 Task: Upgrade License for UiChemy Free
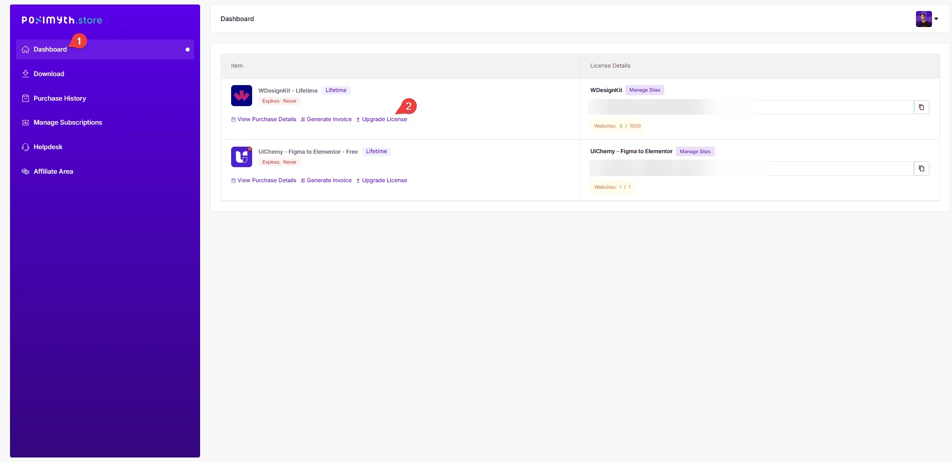coord(384,181)
